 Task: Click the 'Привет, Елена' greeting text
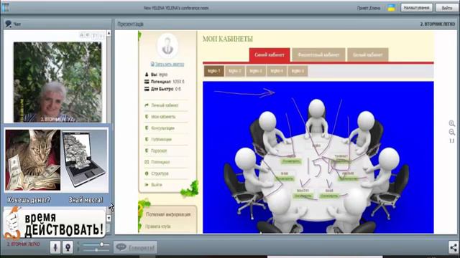point(369,8)
